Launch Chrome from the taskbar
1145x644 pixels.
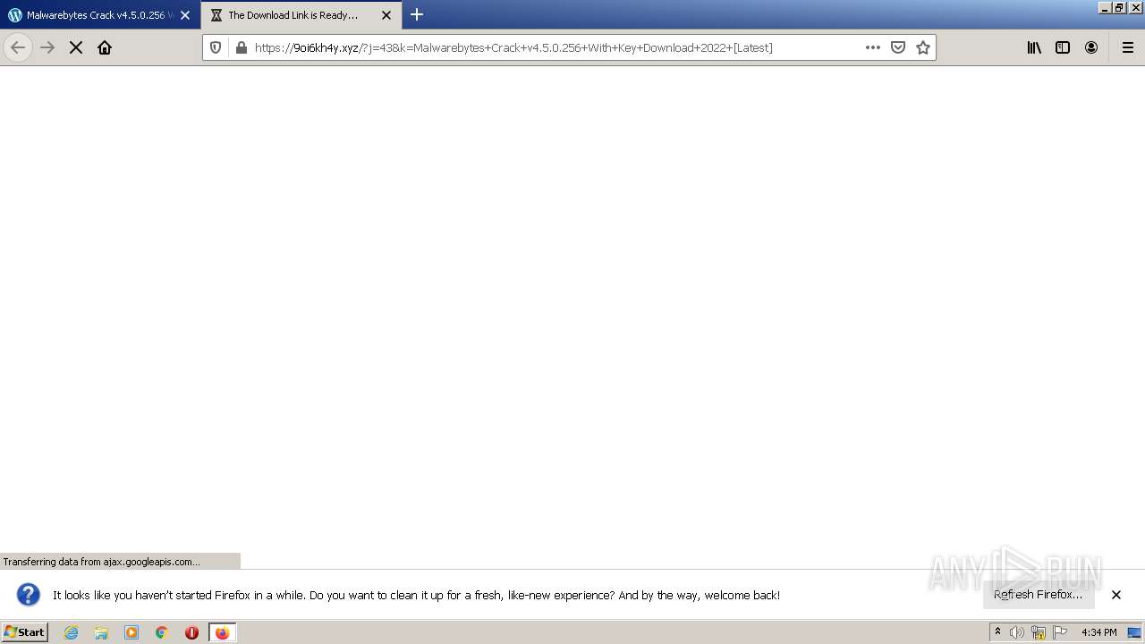coord(162,632)
